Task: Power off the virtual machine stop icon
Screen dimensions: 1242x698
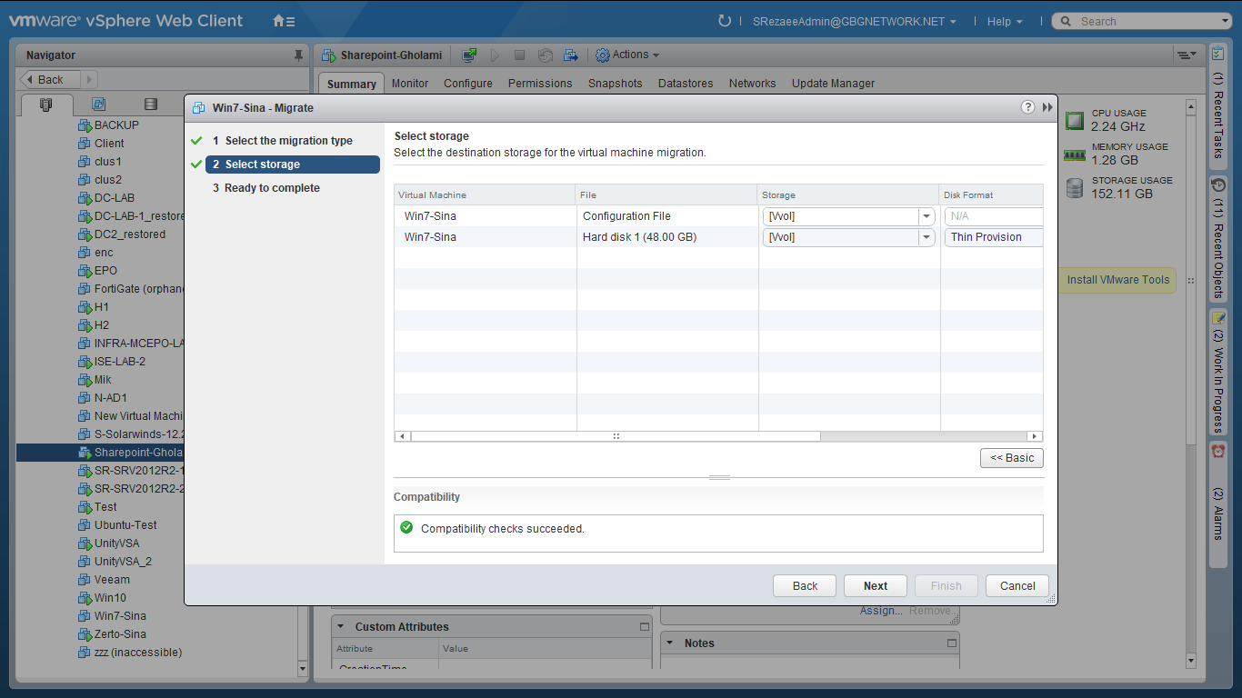Action: pyautogui.click(x=519, y=55)
